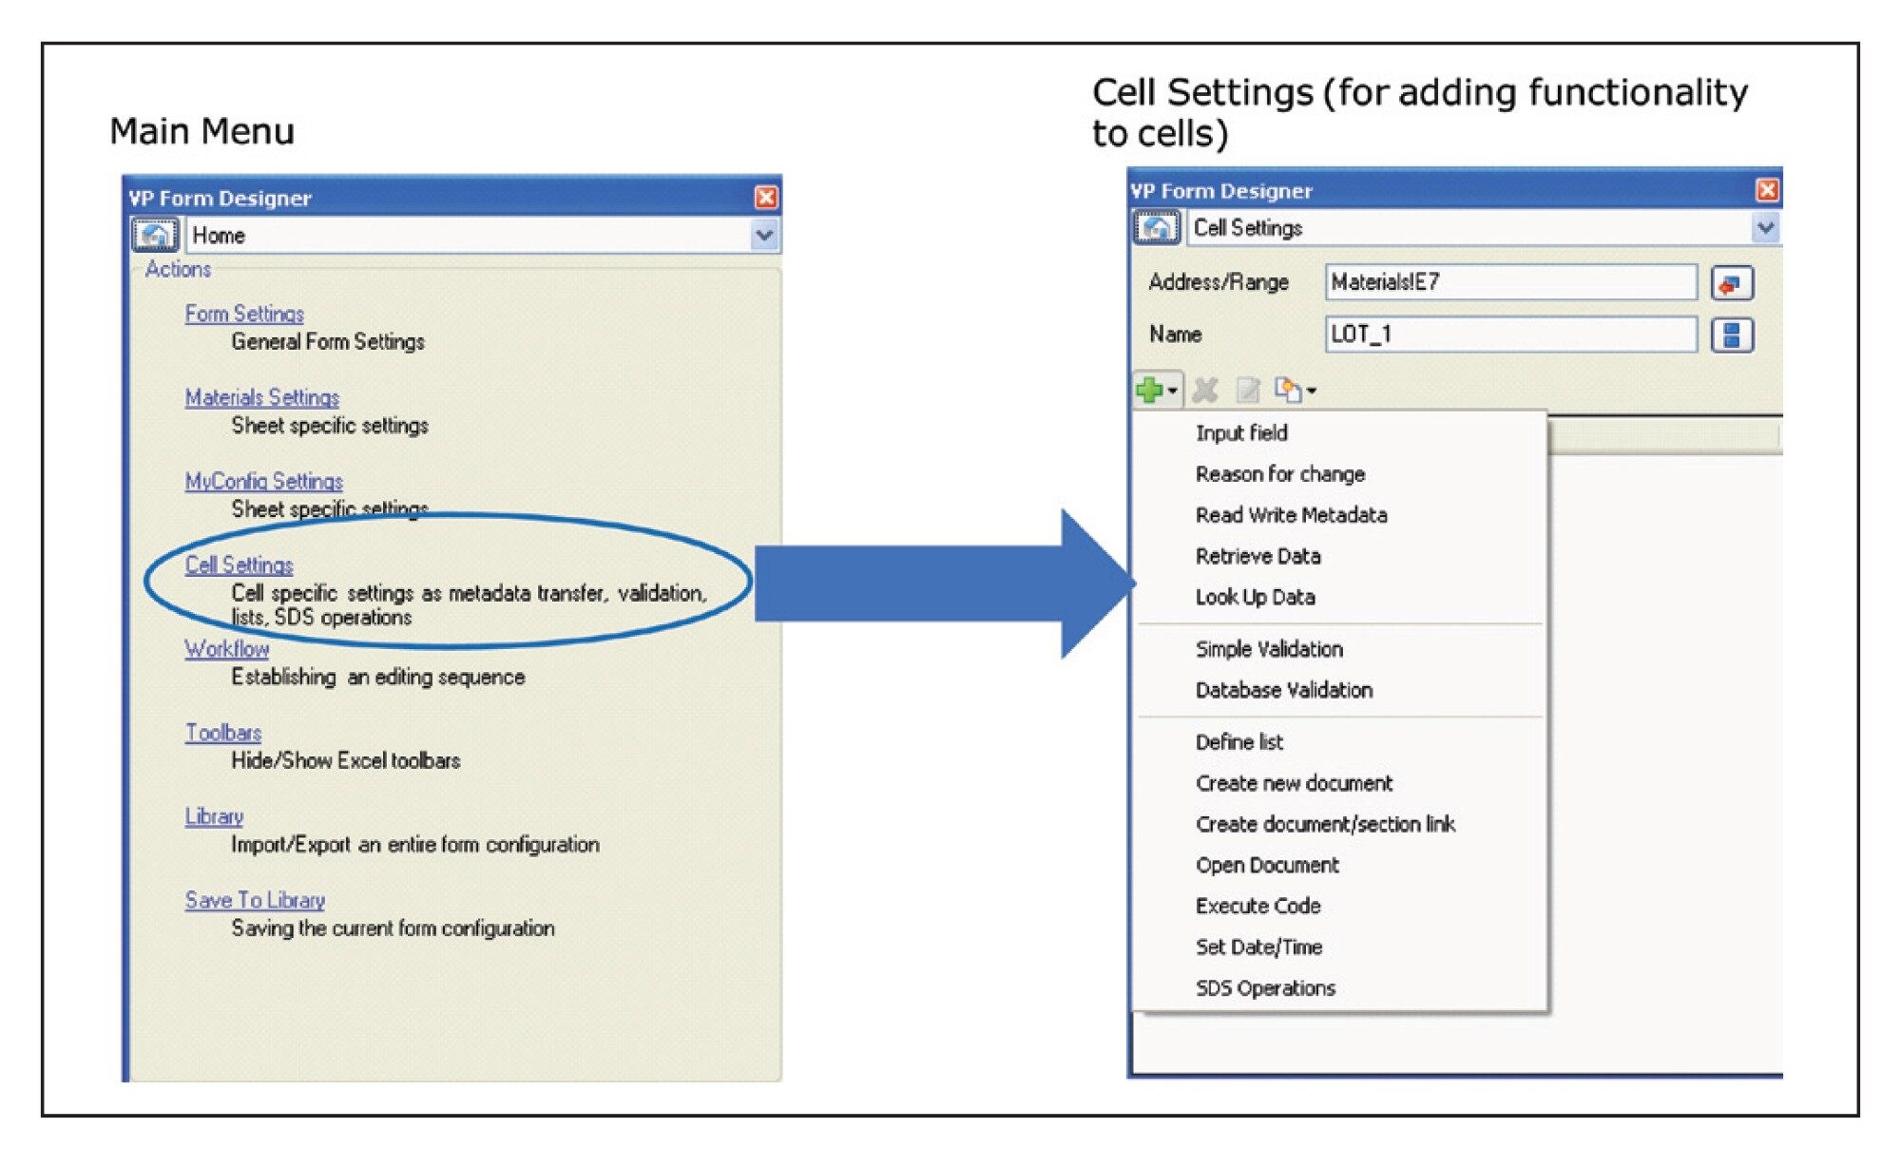Screen dimensions: 1901x1167
Task: Select Create document/section link entry
Action: click(1325, 824)
